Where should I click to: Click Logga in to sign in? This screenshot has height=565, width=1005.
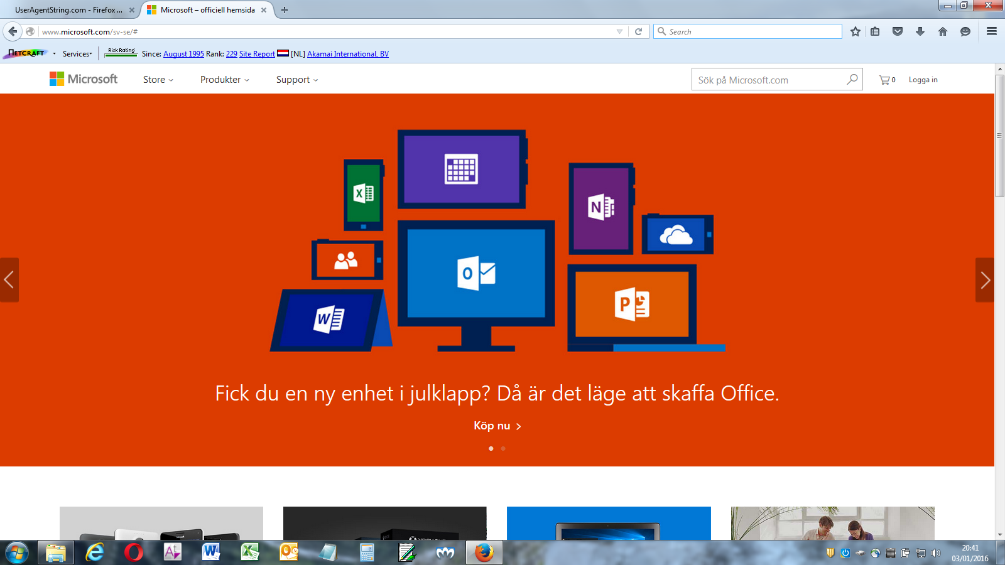[923, 80]
